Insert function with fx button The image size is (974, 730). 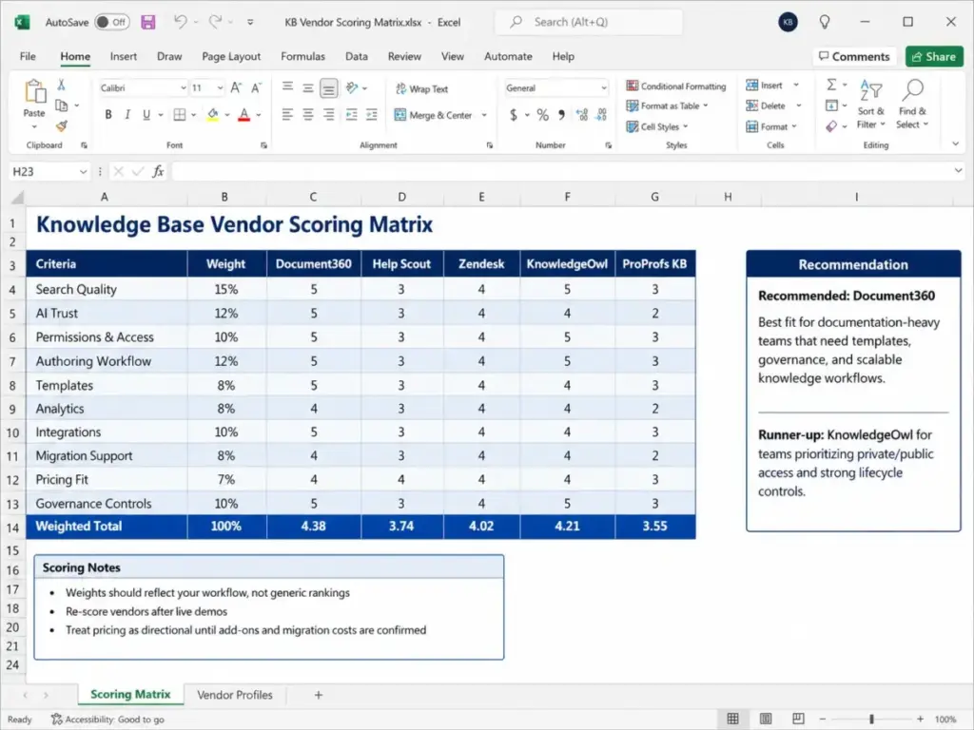[159, 171]
